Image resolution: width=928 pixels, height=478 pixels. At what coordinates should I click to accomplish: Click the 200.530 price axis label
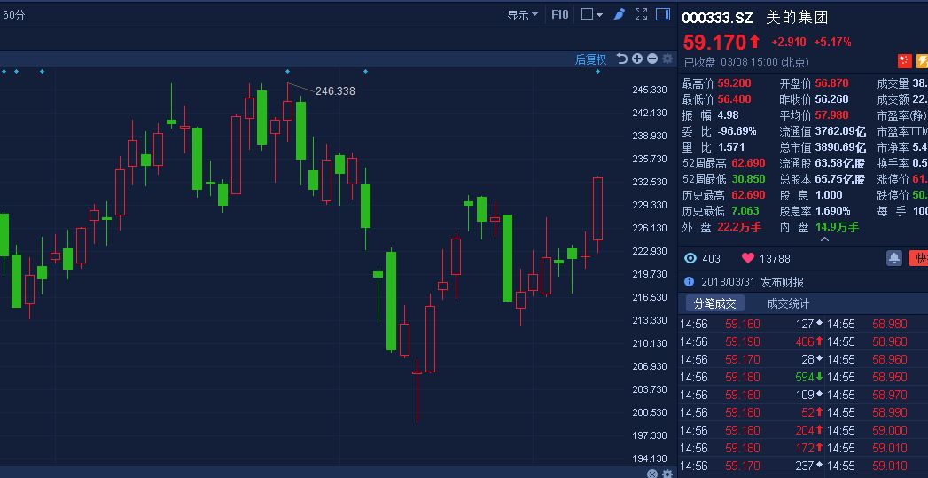click(x=649, y=413)
